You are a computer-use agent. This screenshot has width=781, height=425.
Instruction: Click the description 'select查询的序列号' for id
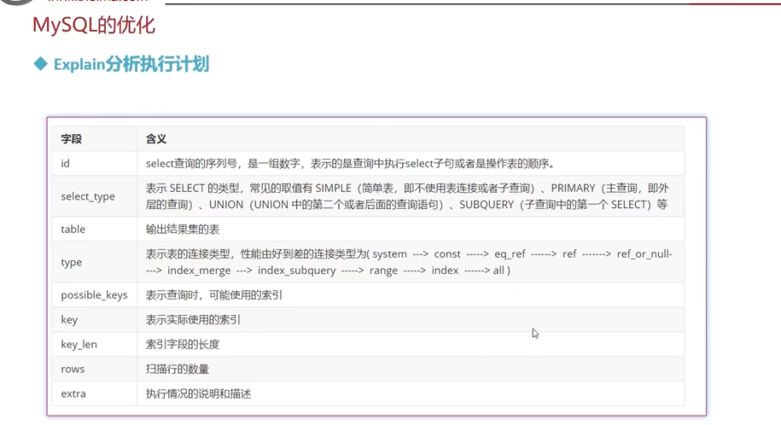(x=191, y=163)
